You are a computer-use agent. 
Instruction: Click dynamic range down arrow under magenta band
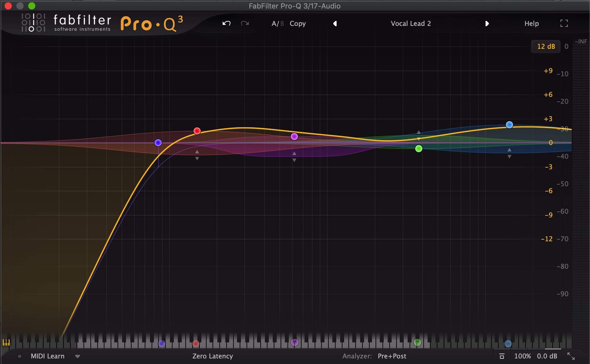pyautogui.click(x=294, y=160)
